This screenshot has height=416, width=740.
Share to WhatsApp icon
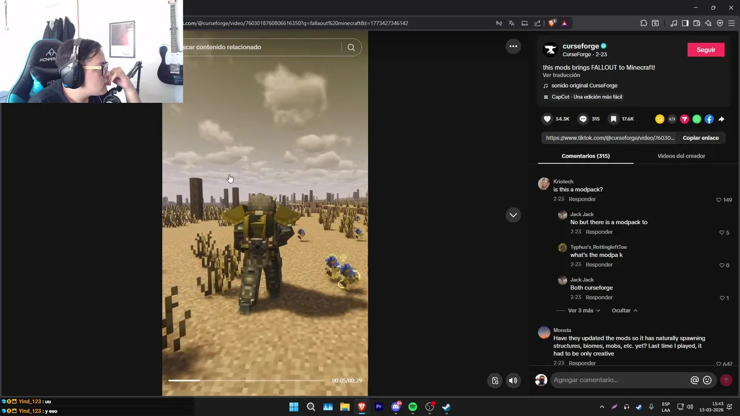coord(697,119)
